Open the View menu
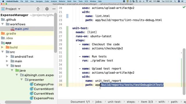Image resolution: width=186 pixels, height=104 pixels. [32, 1]
